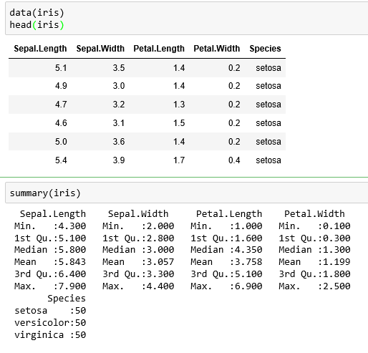The width and height of the screenshot is (368, 353).
Task: Click summary Median :5.800 line
Action: (50, 250)
